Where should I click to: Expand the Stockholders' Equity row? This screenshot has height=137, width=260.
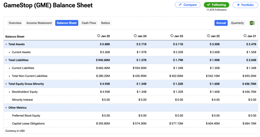pos(9,92)
